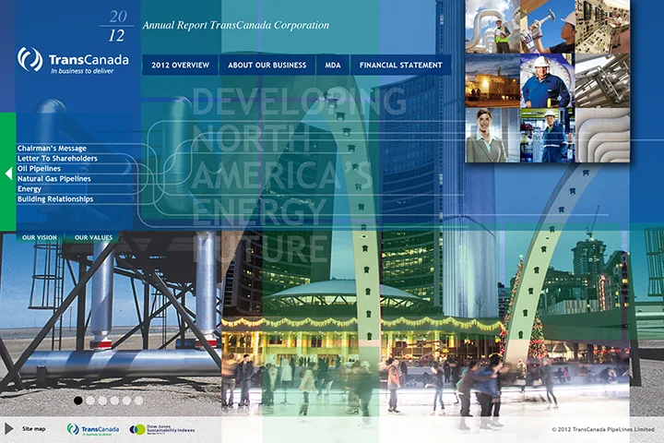Open the Building Relationships link
Viewport: 664px width, 443px height.
[x=55, y=198]
